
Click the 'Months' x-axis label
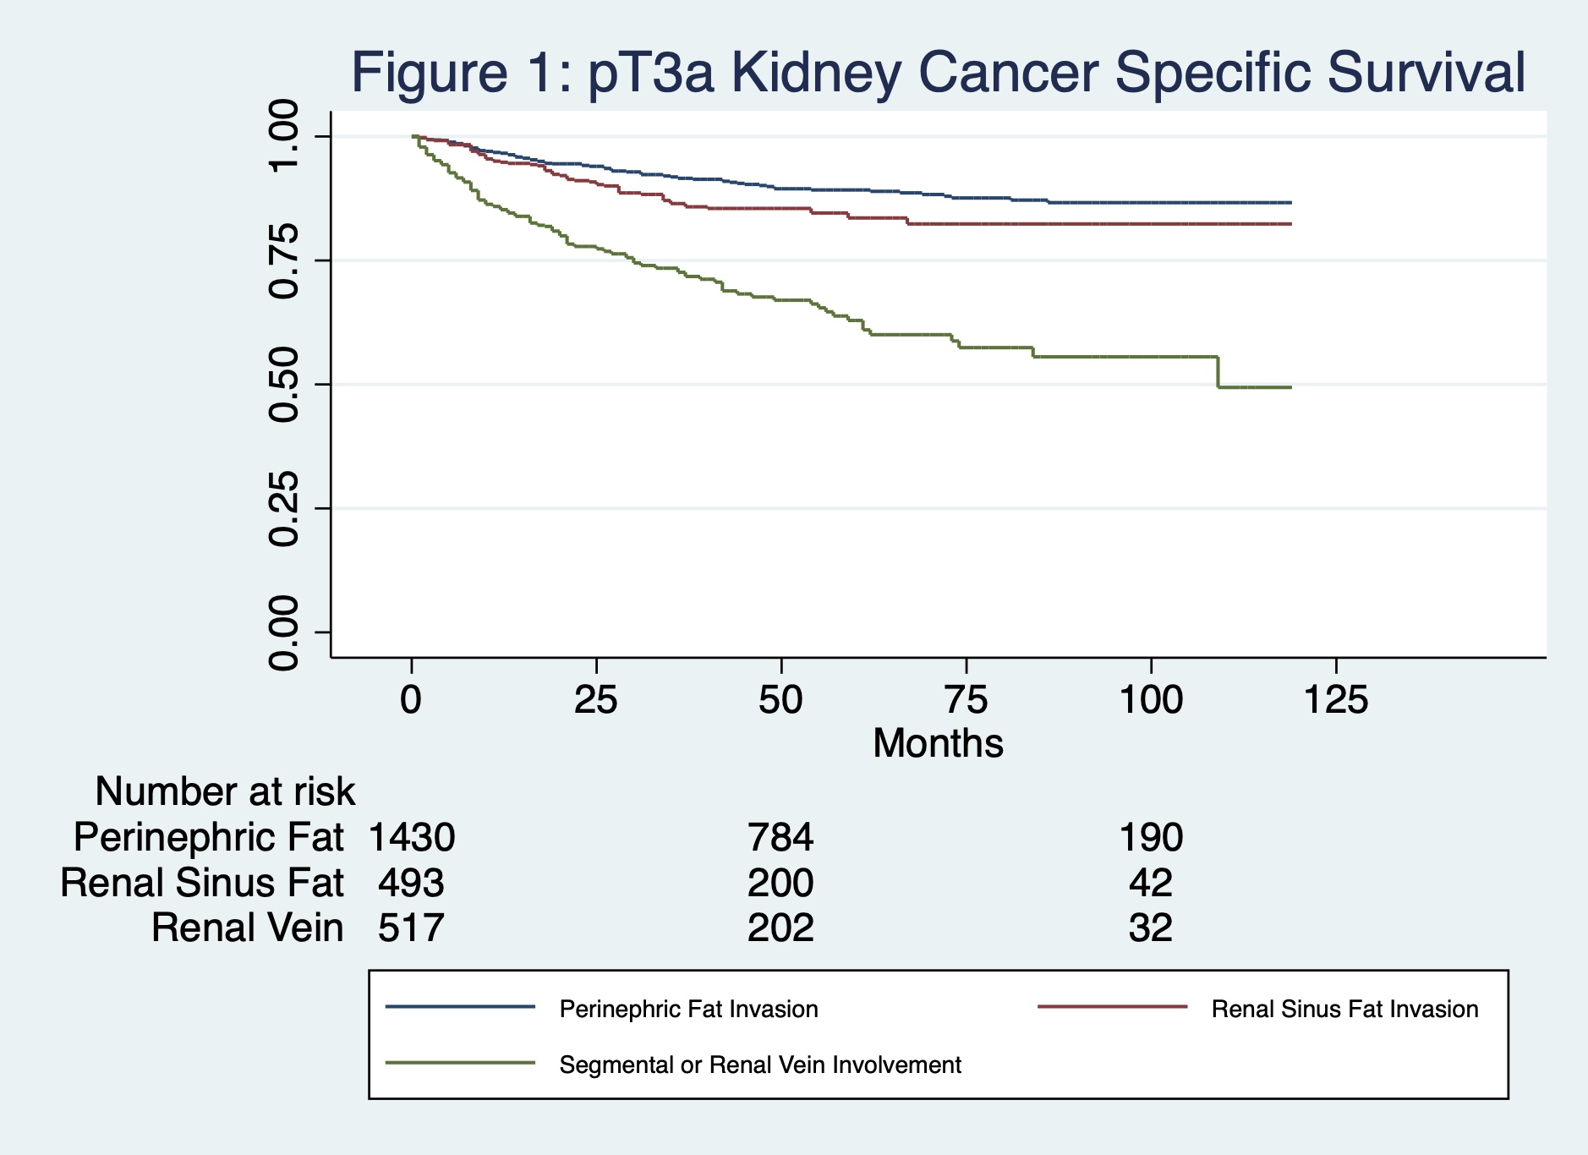[x=938, y=744]
